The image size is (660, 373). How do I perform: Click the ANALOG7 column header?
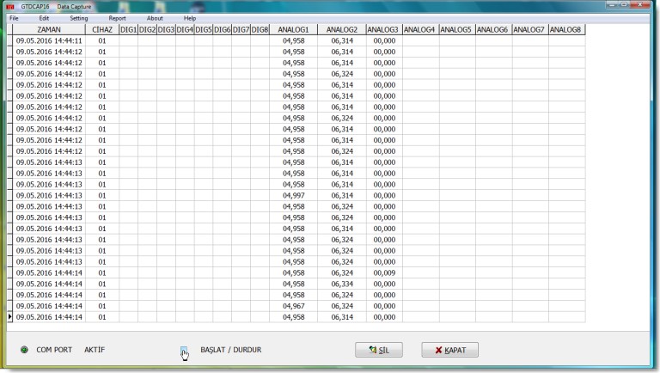click(530, 29)
